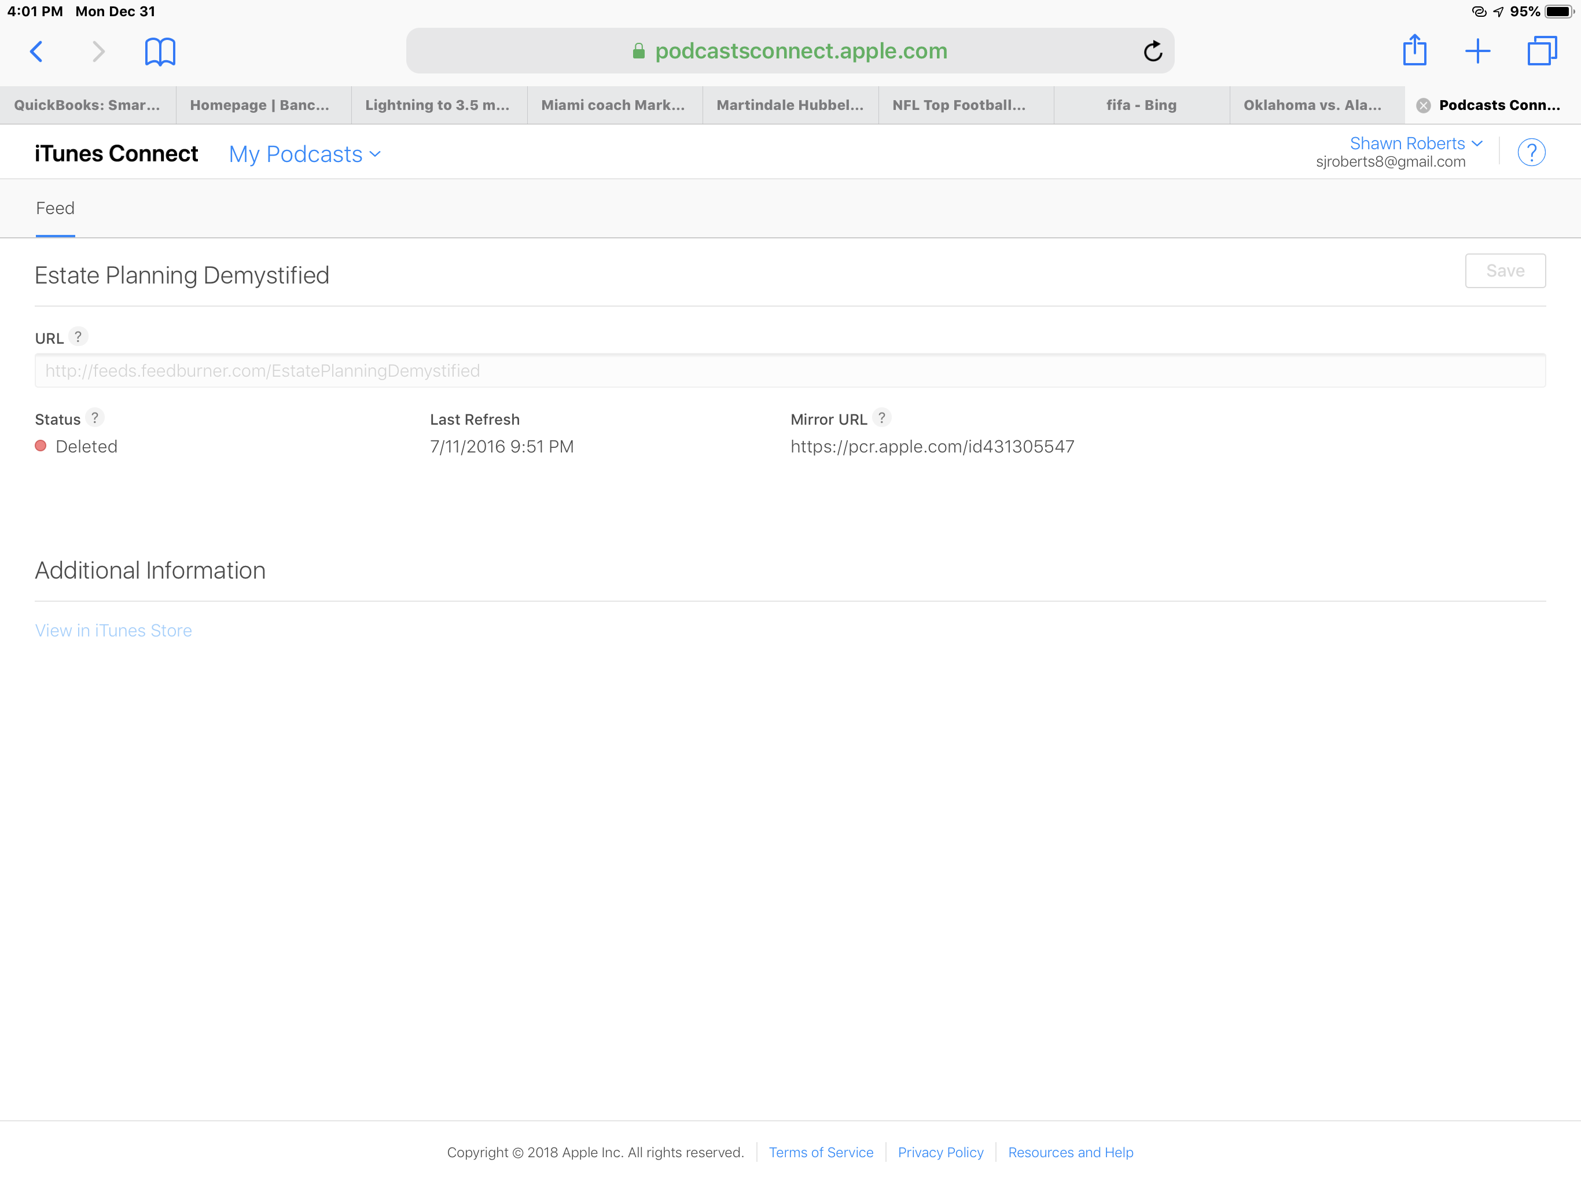Open a new tab with plus icon
This screenshot has width=1581, height=1185.
(x=1477, y=51)
